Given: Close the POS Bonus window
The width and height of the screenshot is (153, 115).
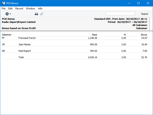Looking at the screenshot, I should click(x=148, y=3).
